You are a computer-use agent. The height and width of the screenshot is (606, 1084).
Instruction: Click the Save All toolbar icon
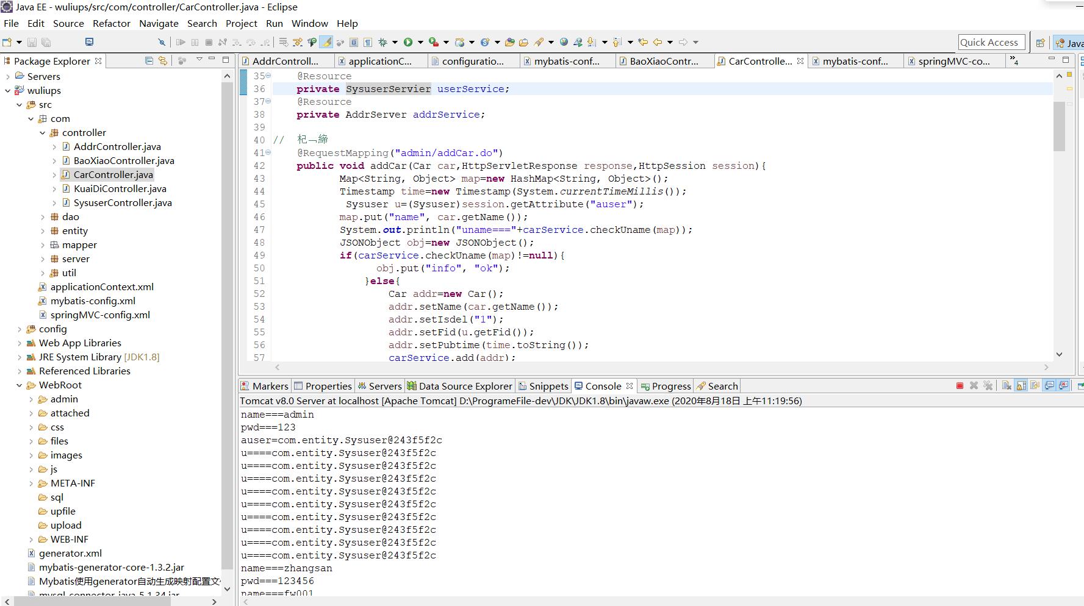click(46, 42)
